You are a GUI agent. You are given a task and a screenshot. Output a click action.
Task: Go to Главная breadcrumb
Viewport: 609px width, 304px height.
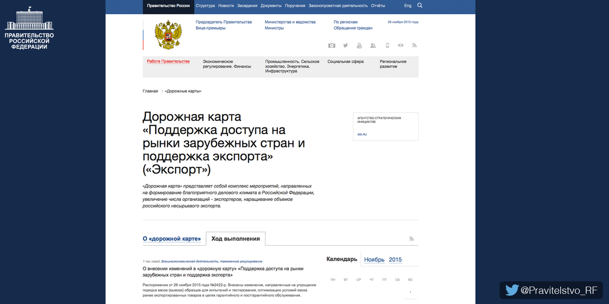150,91
